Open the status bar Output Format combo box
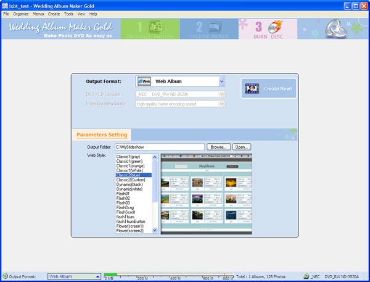 [x=75, y=276]
